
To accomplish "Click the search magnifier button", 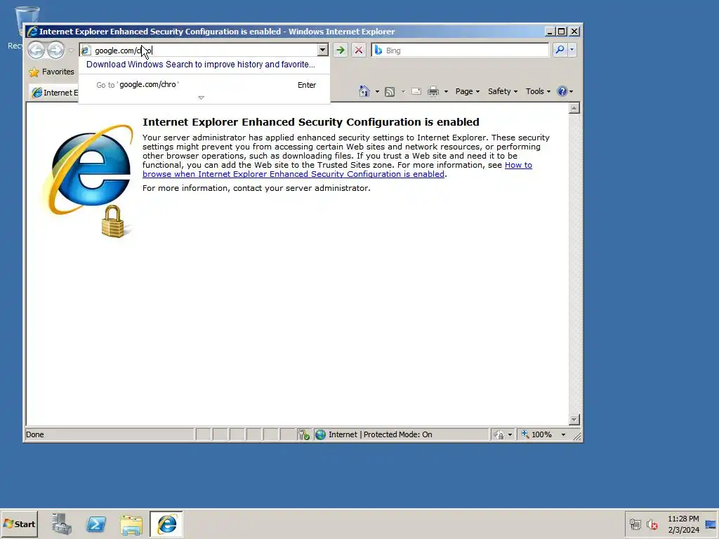I will point(560,50).
